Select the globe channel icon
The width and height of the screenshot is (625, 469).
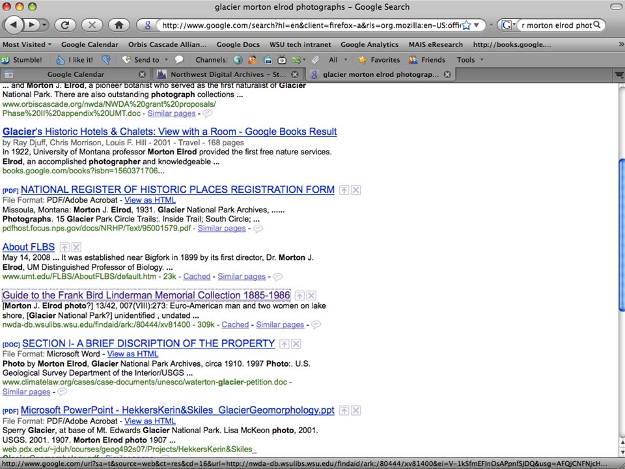tap(238, 60)
